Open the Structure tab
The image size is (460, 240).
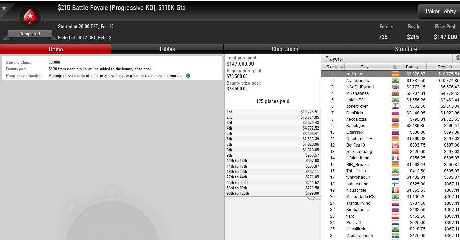coord(405,49)
